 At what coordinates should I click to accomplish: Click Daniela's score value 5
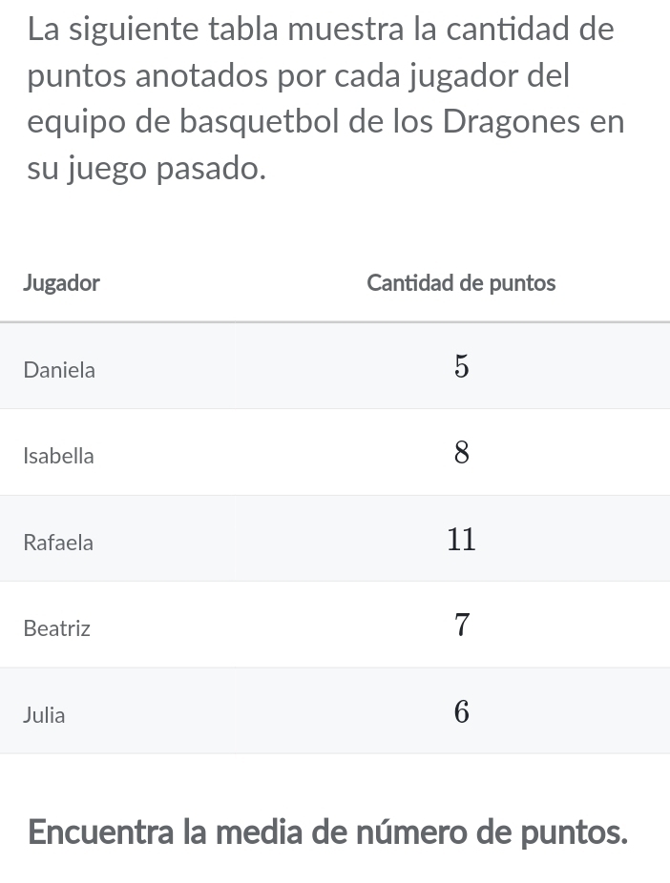pyautogui.click(x=462, y=366)
